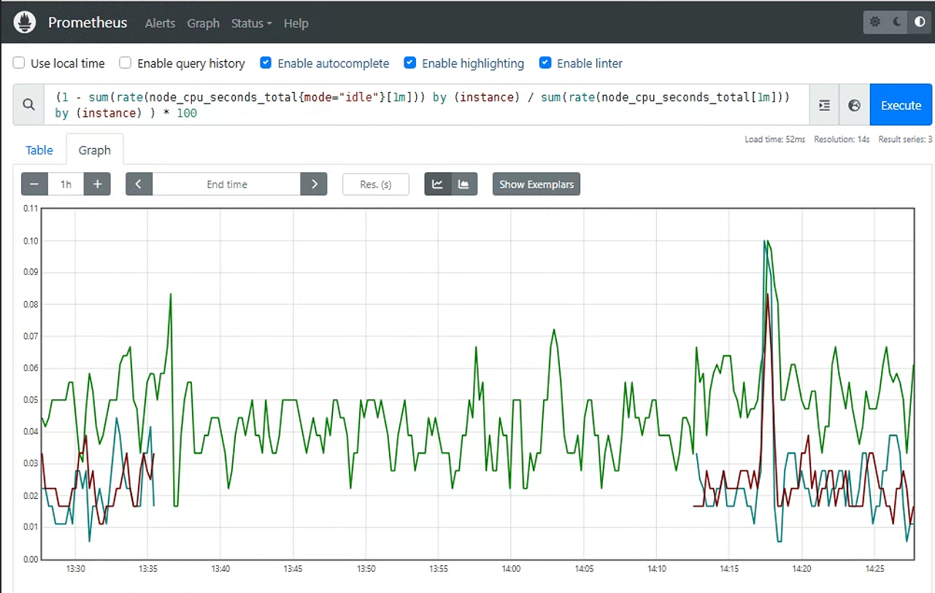This screenshot has height=593, width=935.
Task: Click the 14:00 x-axis time label
Action: [x=511, y=568]
